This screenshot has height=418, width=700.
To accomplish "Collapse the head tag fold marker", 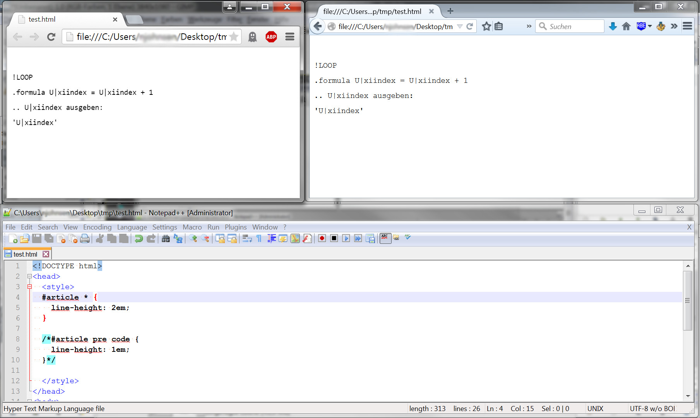I will (29, 276).
